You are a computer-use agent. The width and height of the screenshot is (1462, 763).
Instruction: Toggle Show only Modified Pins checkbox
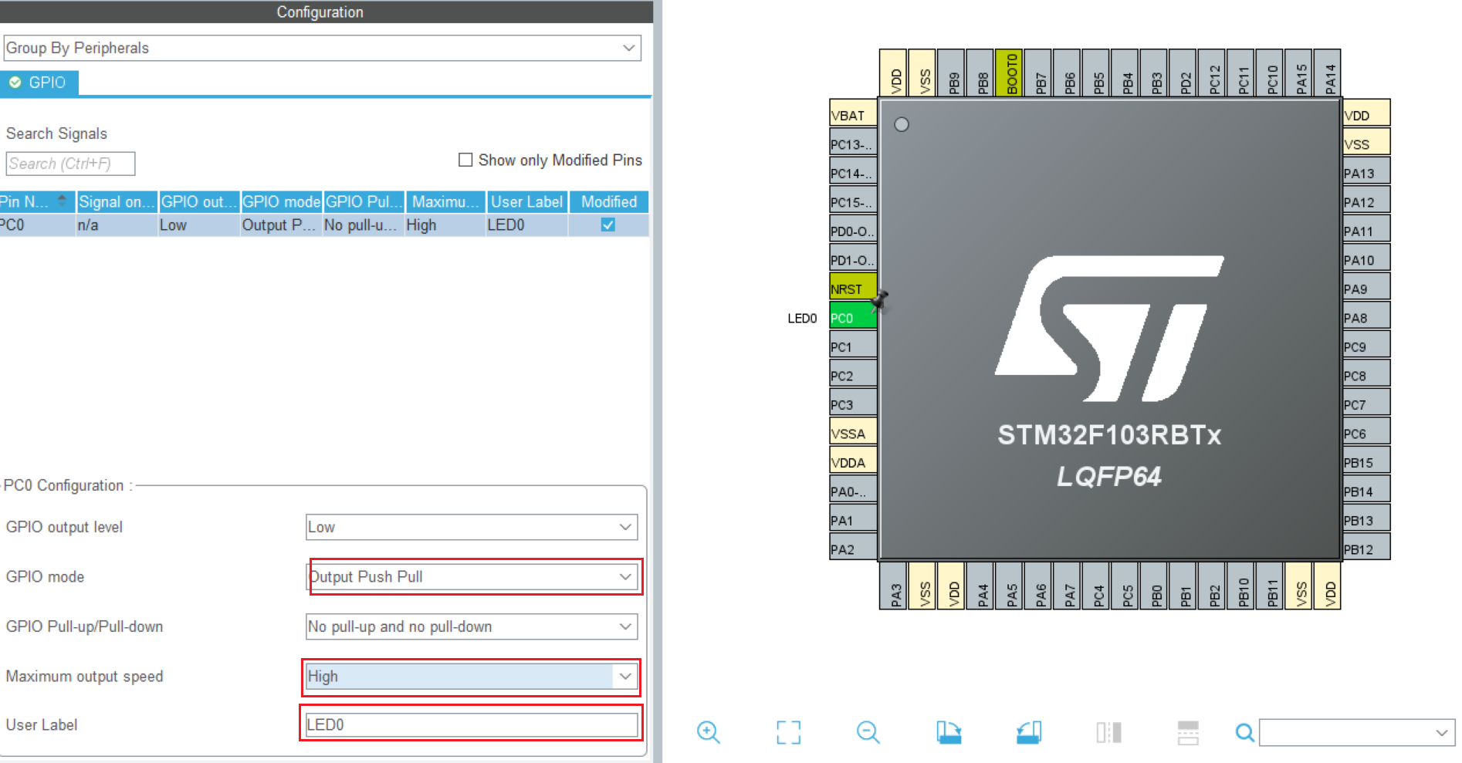point(465,160)
